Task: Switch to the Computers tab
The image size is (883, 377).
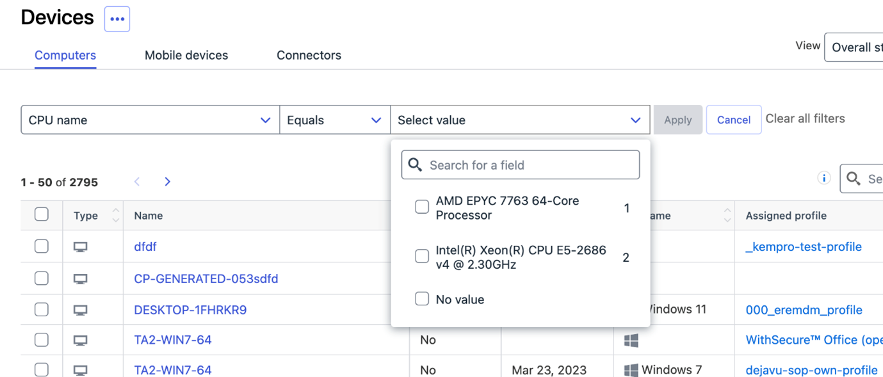Action: click(x=65, y=55)
